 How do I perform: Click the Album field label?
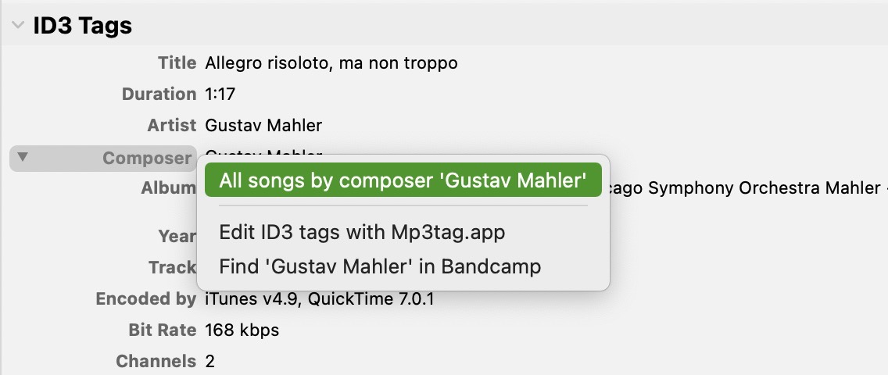pos(168,188)
